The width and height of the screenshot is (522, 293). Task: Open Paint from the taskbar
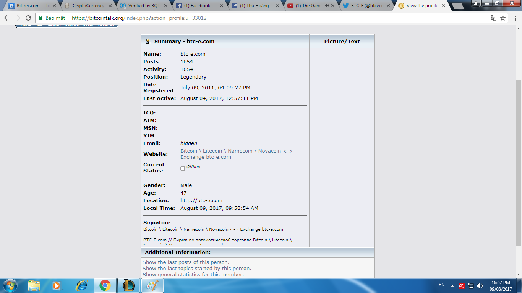point(152,285)
